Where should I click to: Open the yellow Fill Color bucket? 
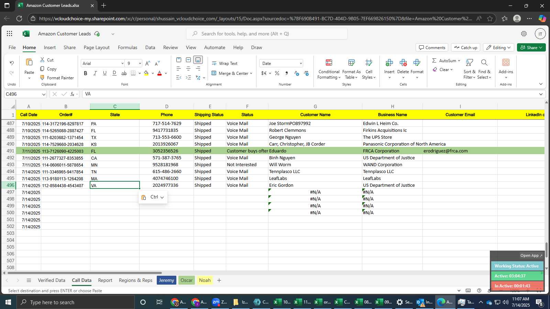point(146,73)
